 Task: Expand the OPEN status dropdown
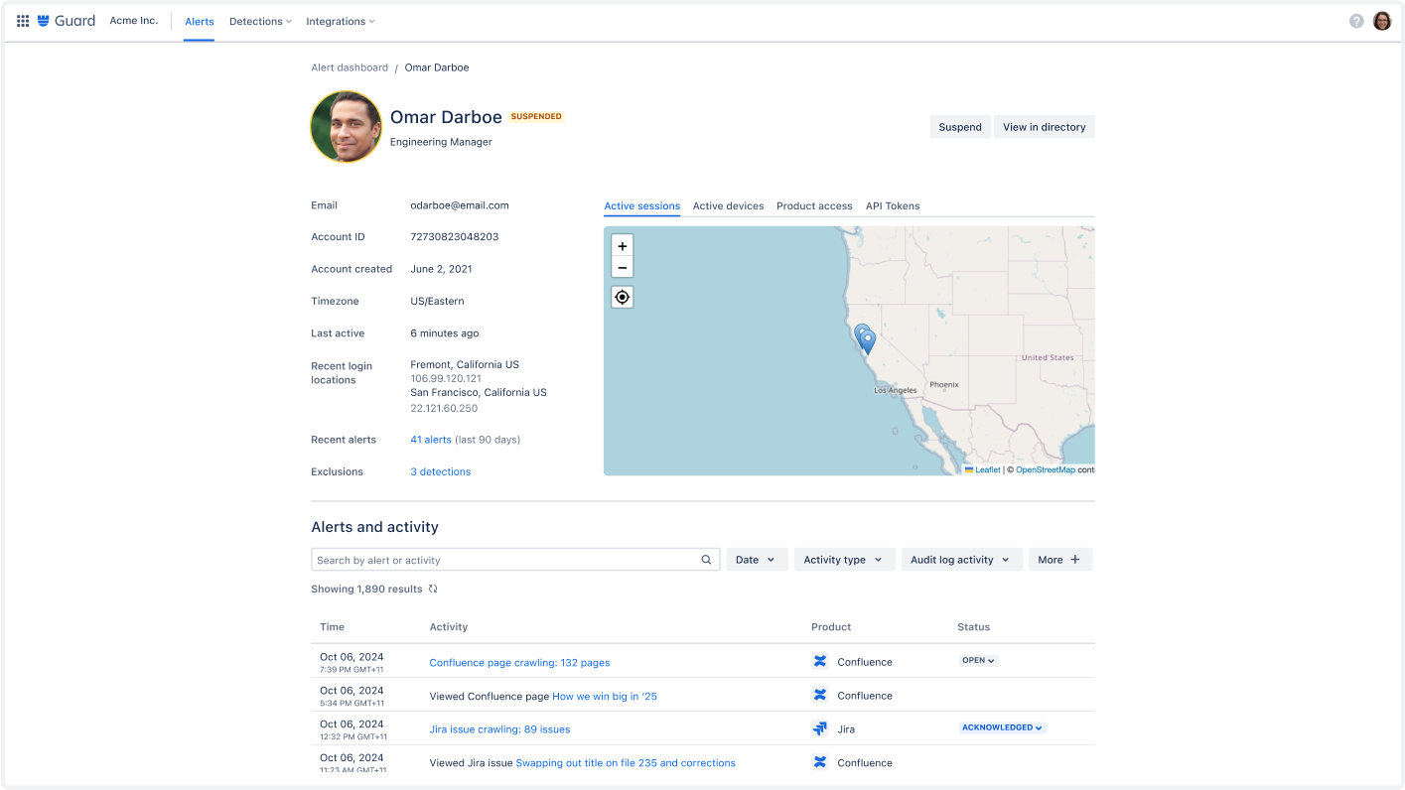(977, 660)
